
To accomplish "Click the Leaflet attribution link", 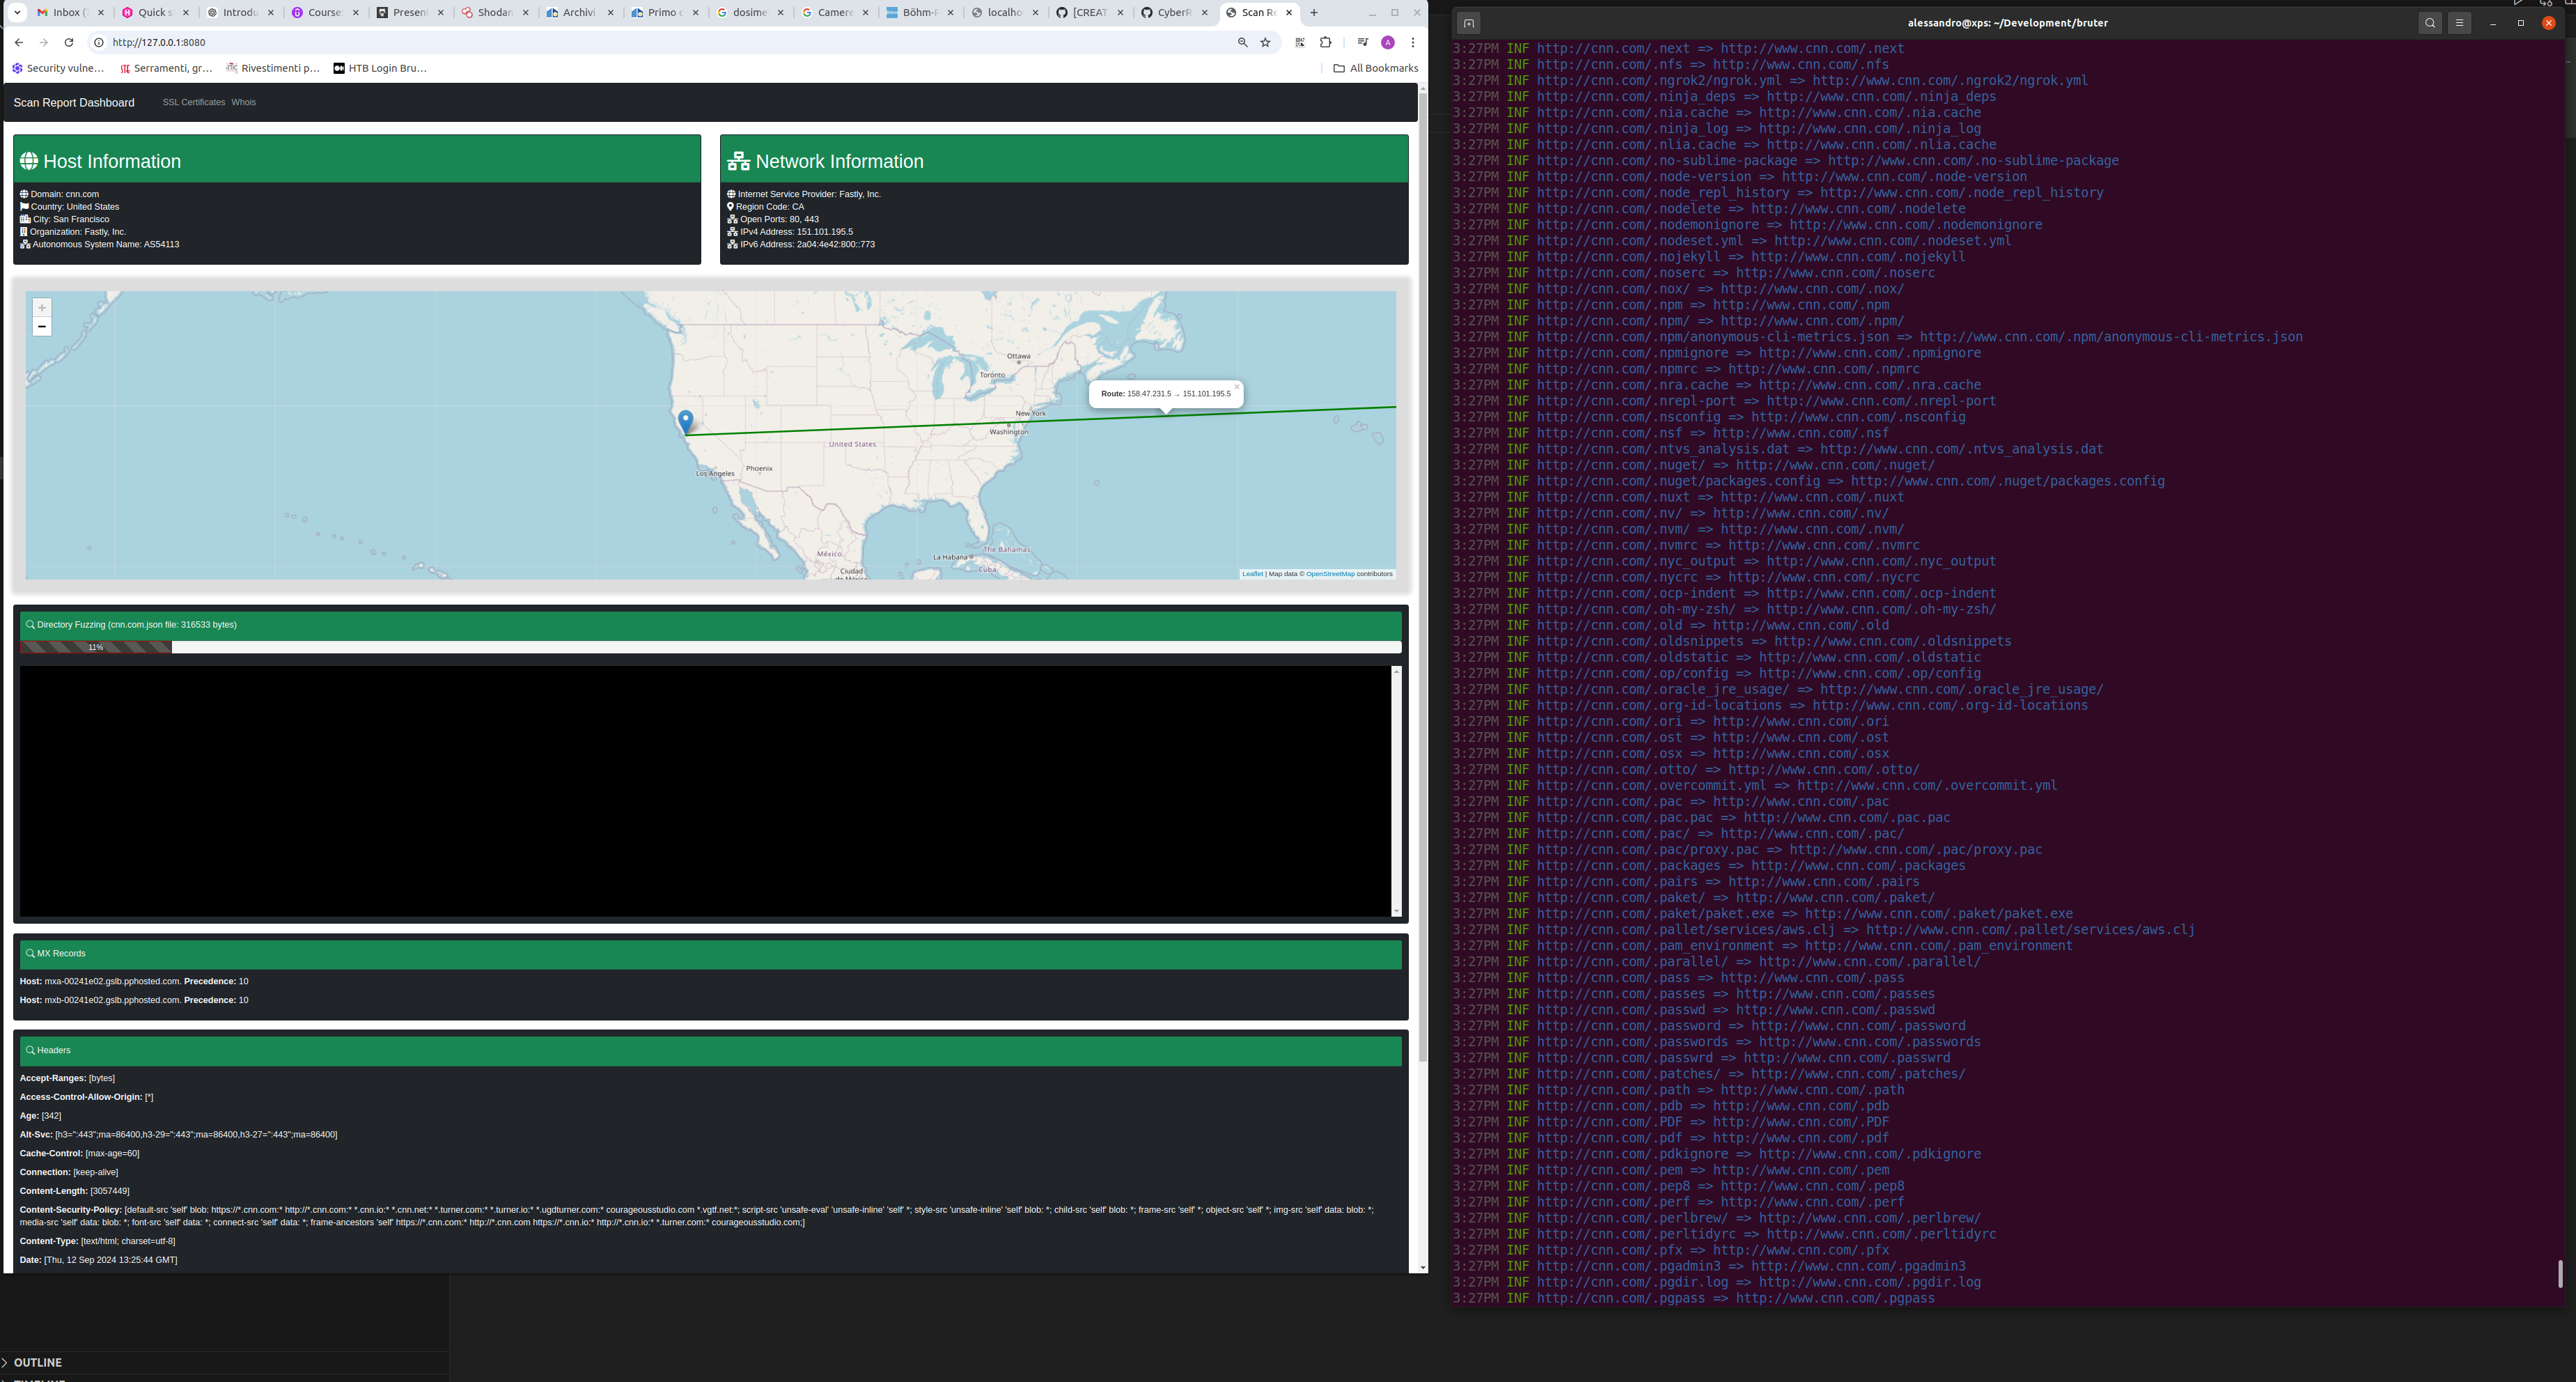I will pyautogui.click(x=1252, y=574).
